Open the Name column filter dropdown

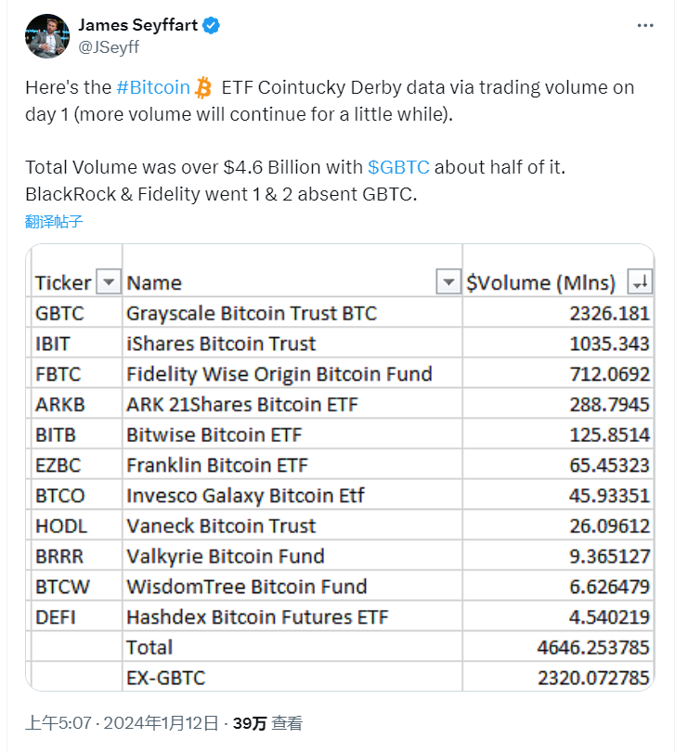(x=448, y=282)
